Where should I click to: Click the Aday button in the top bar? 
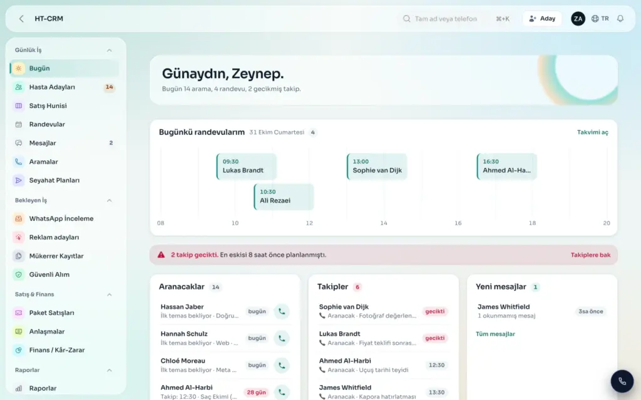point(542,19)
